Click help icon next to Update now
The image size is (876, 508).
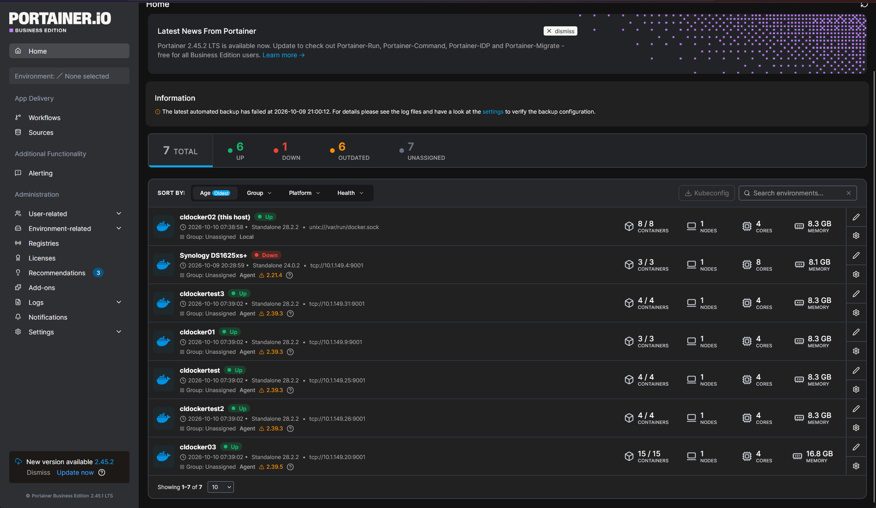102,472
